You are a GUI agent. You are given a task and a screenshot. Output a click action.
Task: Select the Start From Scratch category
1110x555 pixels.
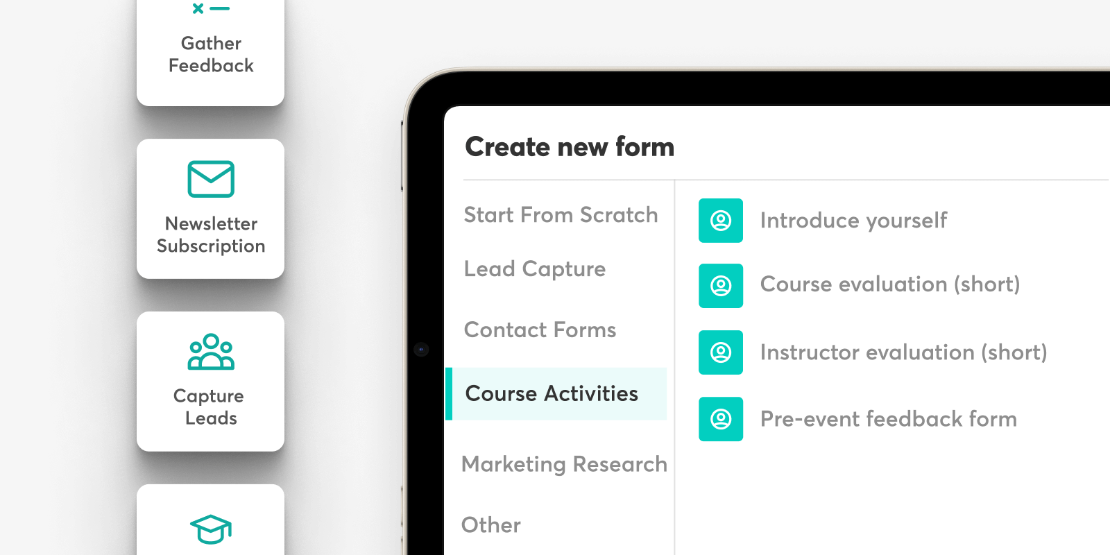561,215
